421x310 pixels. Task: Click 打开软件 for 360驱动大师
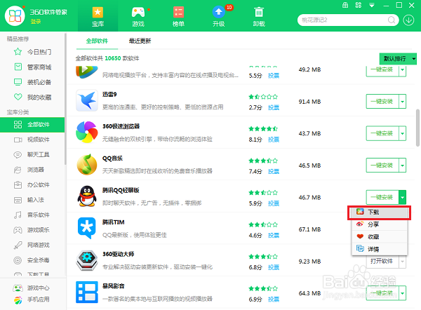tap(382, 261)
